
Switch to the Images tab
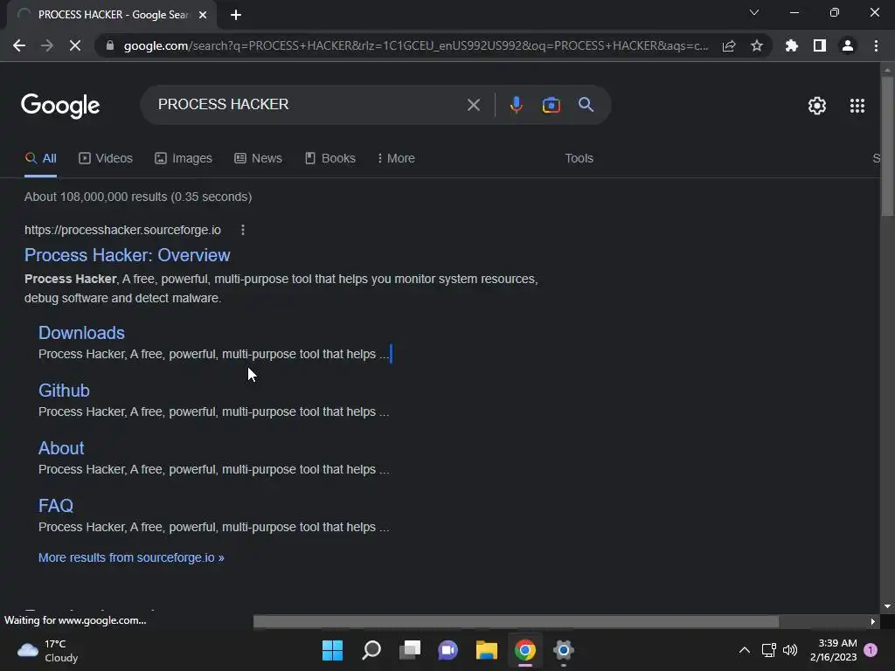[184, 158]
